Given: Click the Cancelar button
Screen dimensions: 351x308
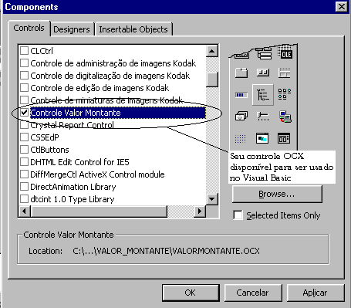Looking at the screenshot, I should click(253, 293).
